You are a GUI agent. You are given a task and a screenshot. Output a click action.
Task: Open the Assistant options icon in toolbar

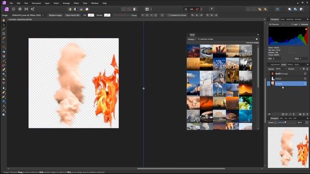click(x=212, y=9)
